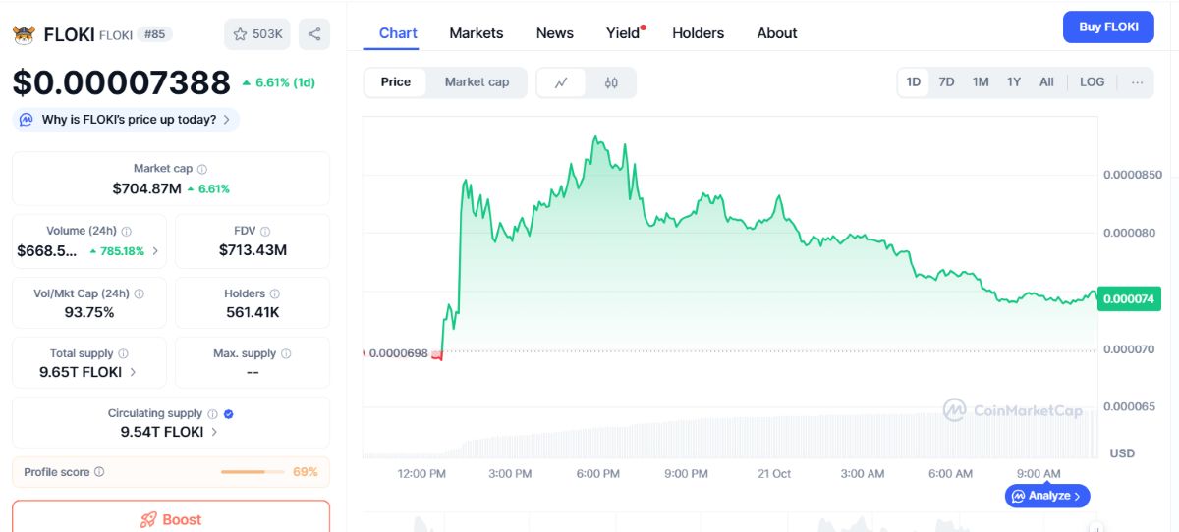Click the Boost button
Image resolution: width=1179 pixels, height=532 pixels.
171,516
